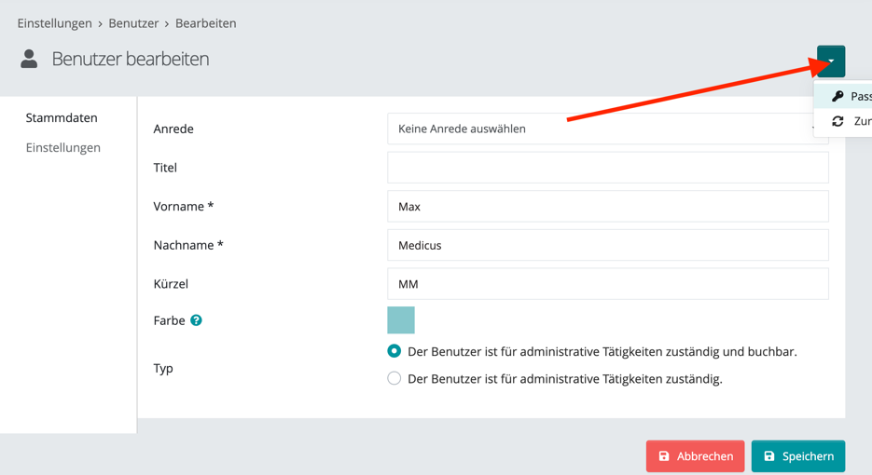The height and width of the screenshot is (475, 872).
Task: Switch to the Einstellungen sidebar tab
Action: 62,148
